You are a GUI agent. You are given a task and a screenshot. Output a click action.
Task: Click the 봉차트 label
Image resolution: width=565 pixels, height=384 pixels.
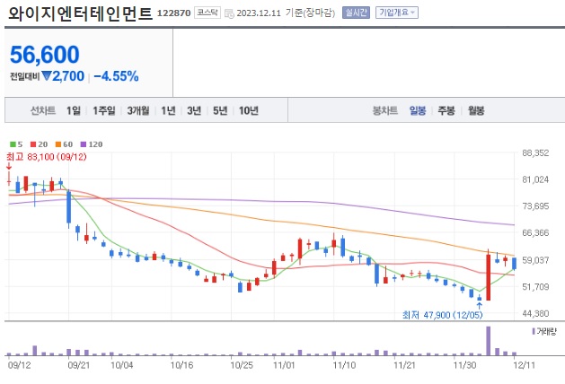(384, 110)
